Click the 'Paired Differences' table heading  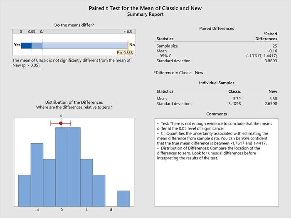coord(217,29)
